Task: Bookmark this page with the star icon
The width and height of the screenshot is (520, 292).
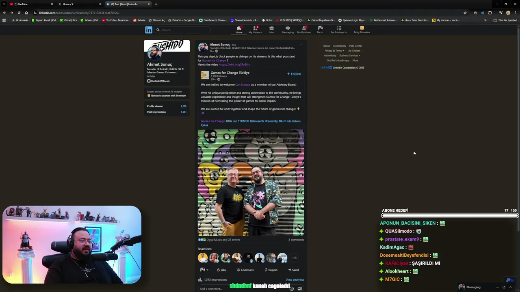Action: point(465,13)
